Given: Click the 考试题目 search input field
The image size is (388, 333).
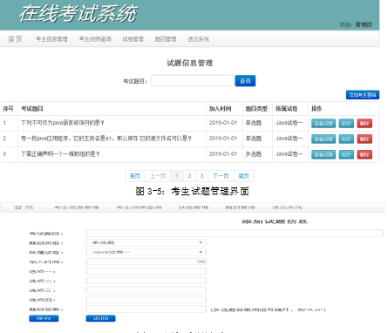Looking at the screenshot, I should point(193,80).
